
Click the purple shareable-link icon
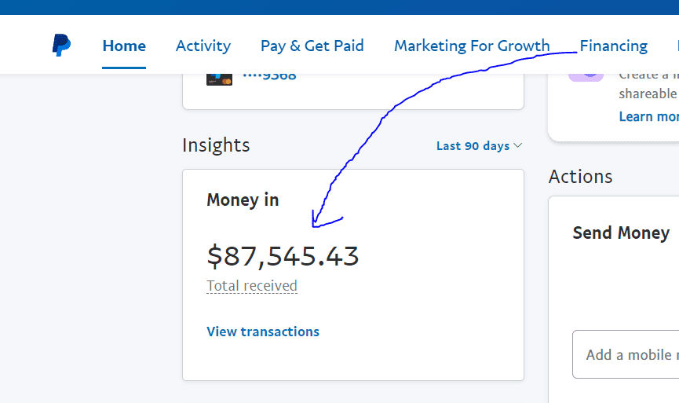pyautogui.click(x=586, y=77)
